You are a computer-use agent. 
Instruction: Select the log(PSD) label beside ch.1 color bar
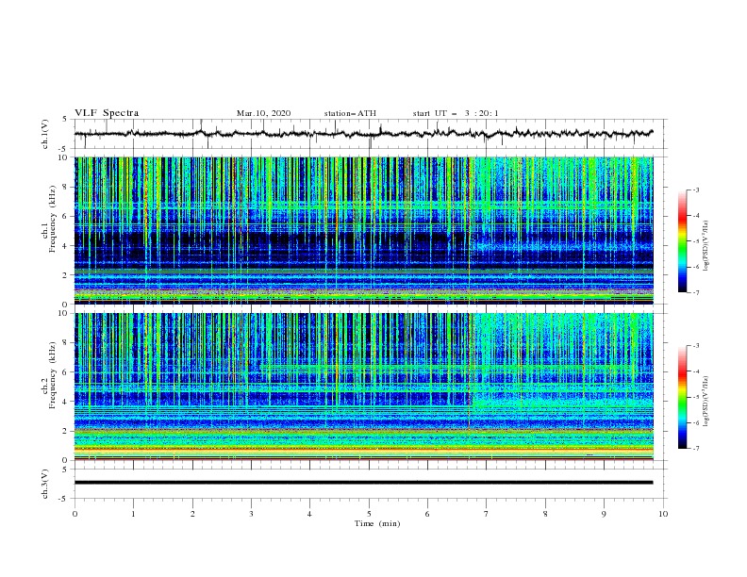click(x=706, y=246)
